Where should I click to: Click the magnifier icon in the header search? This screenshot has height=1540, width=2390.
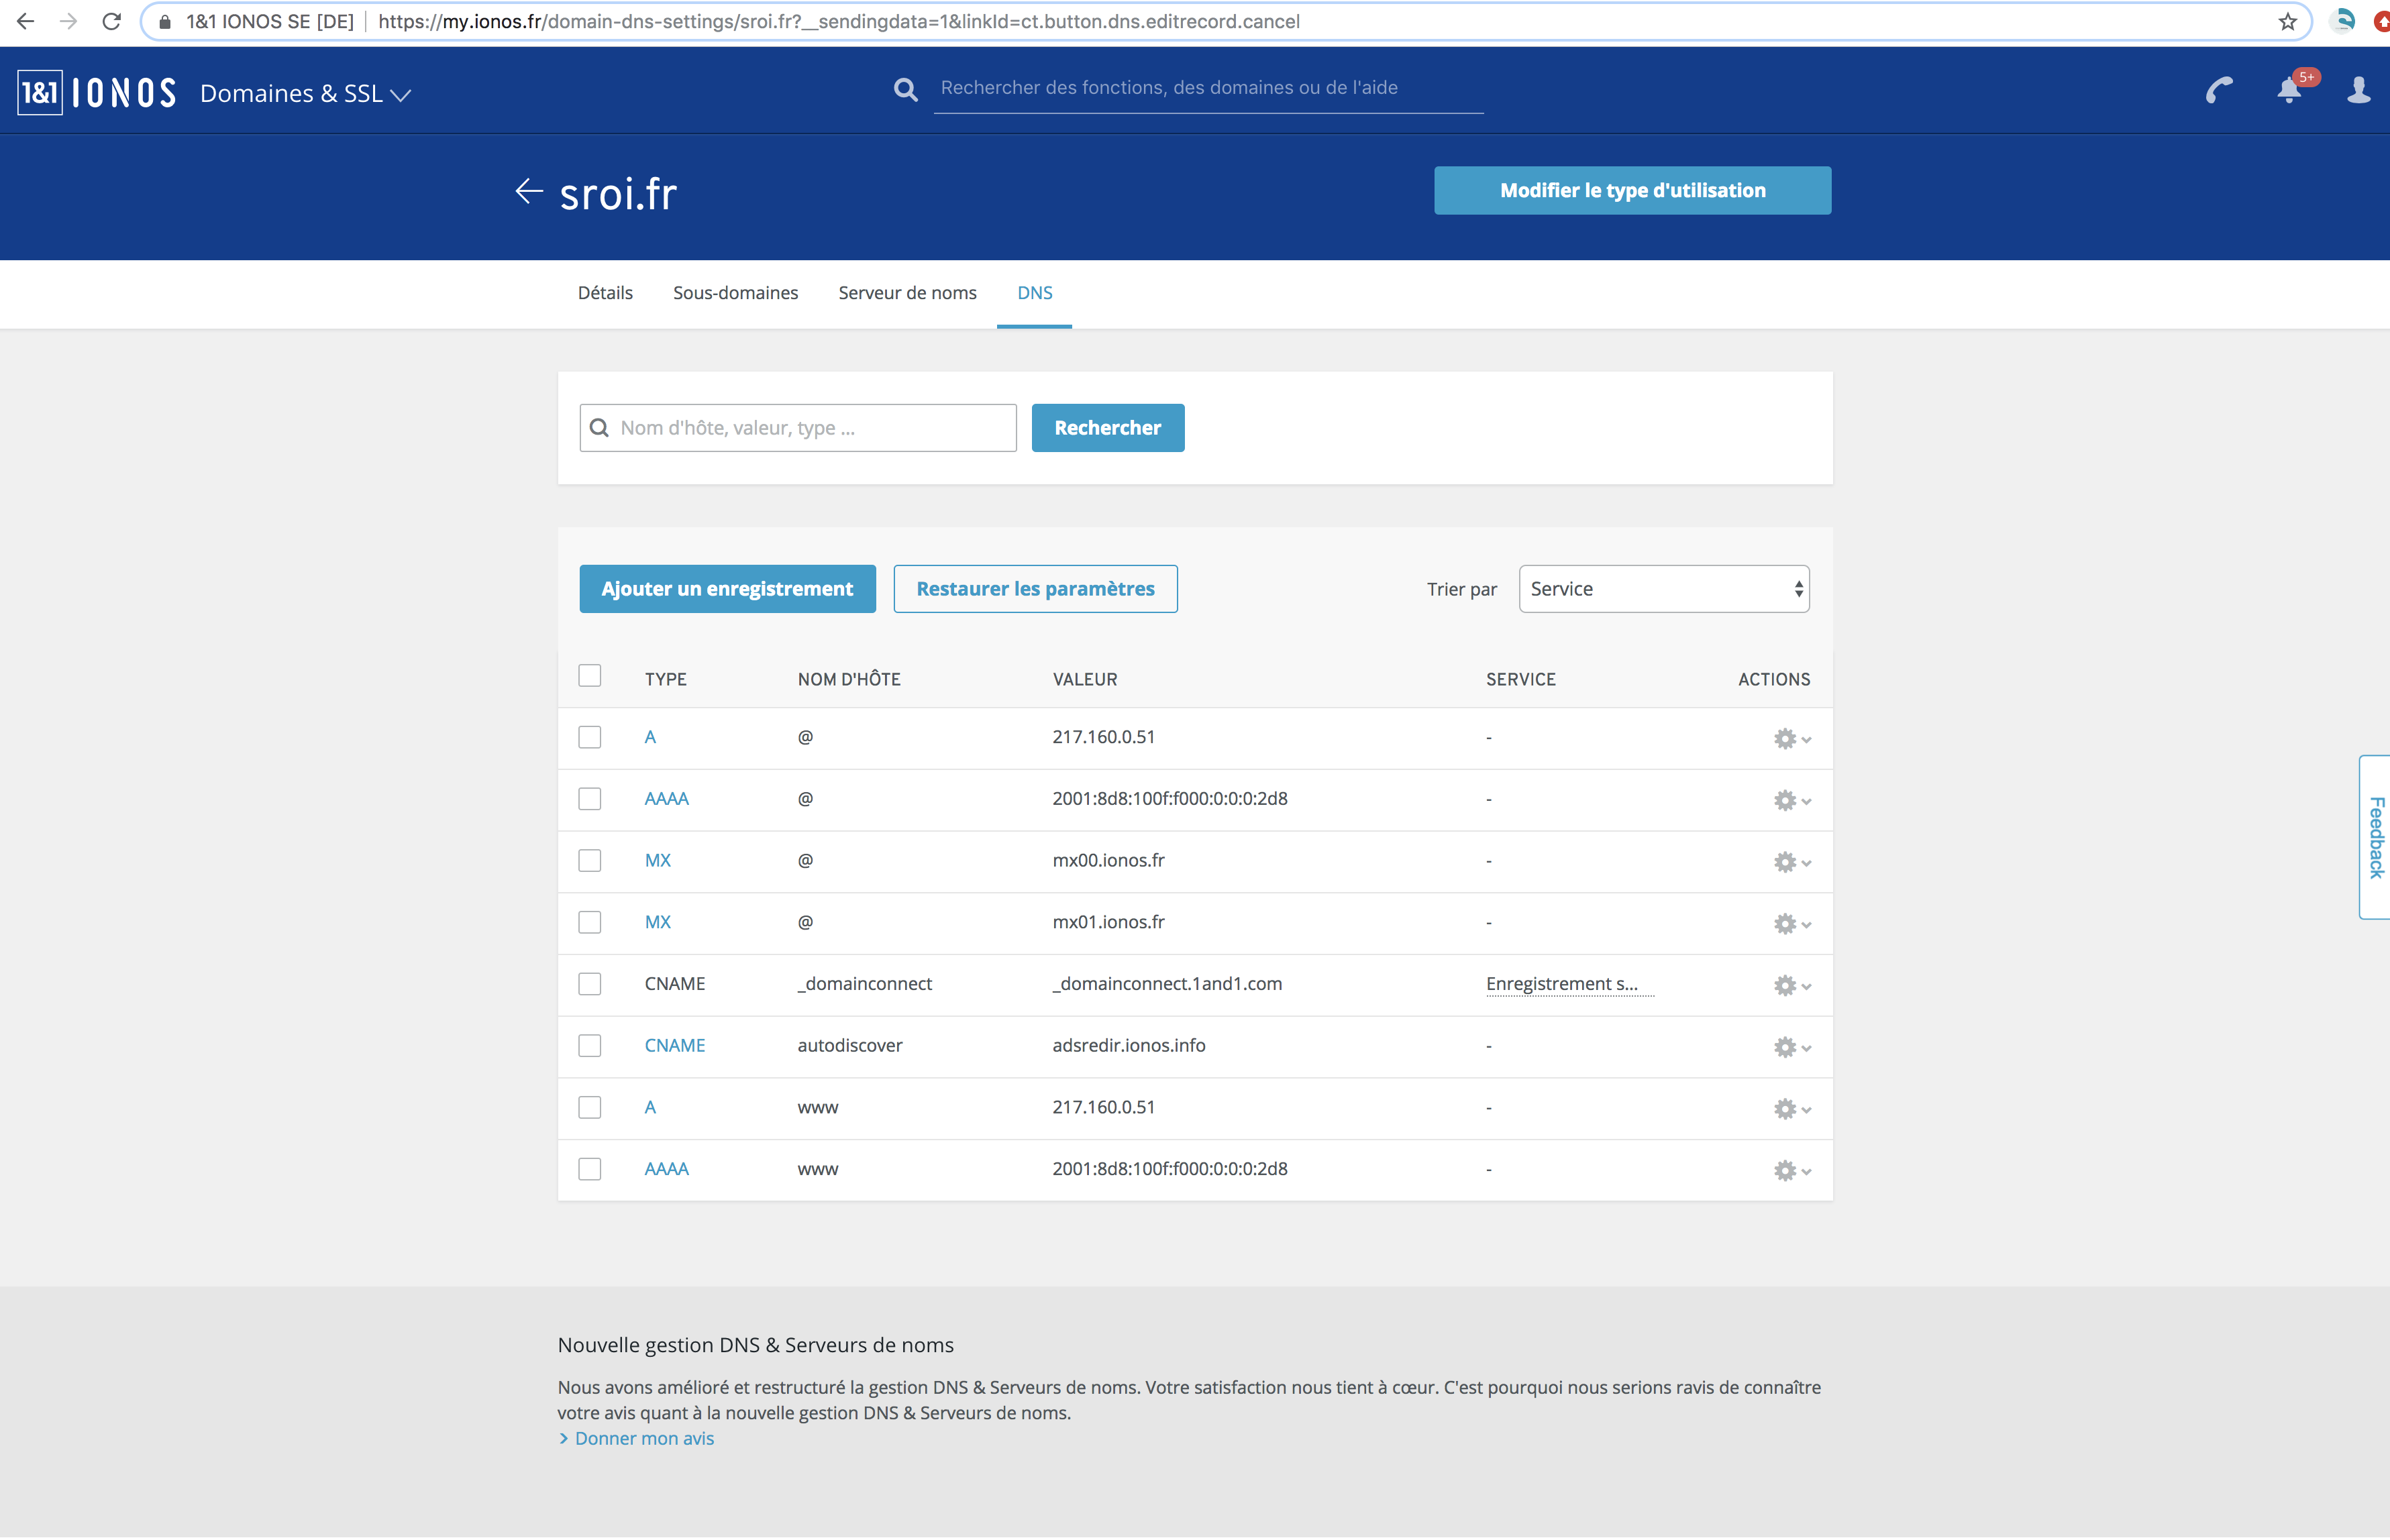pos(905,90)
